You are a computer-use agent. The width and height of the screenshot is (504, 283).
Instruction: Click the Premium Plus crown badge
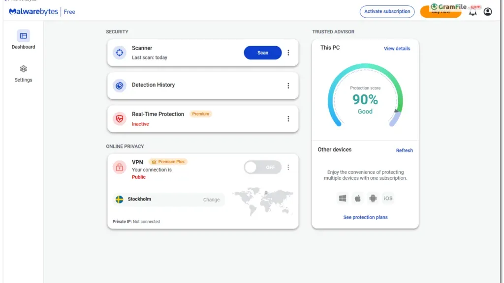168,162
